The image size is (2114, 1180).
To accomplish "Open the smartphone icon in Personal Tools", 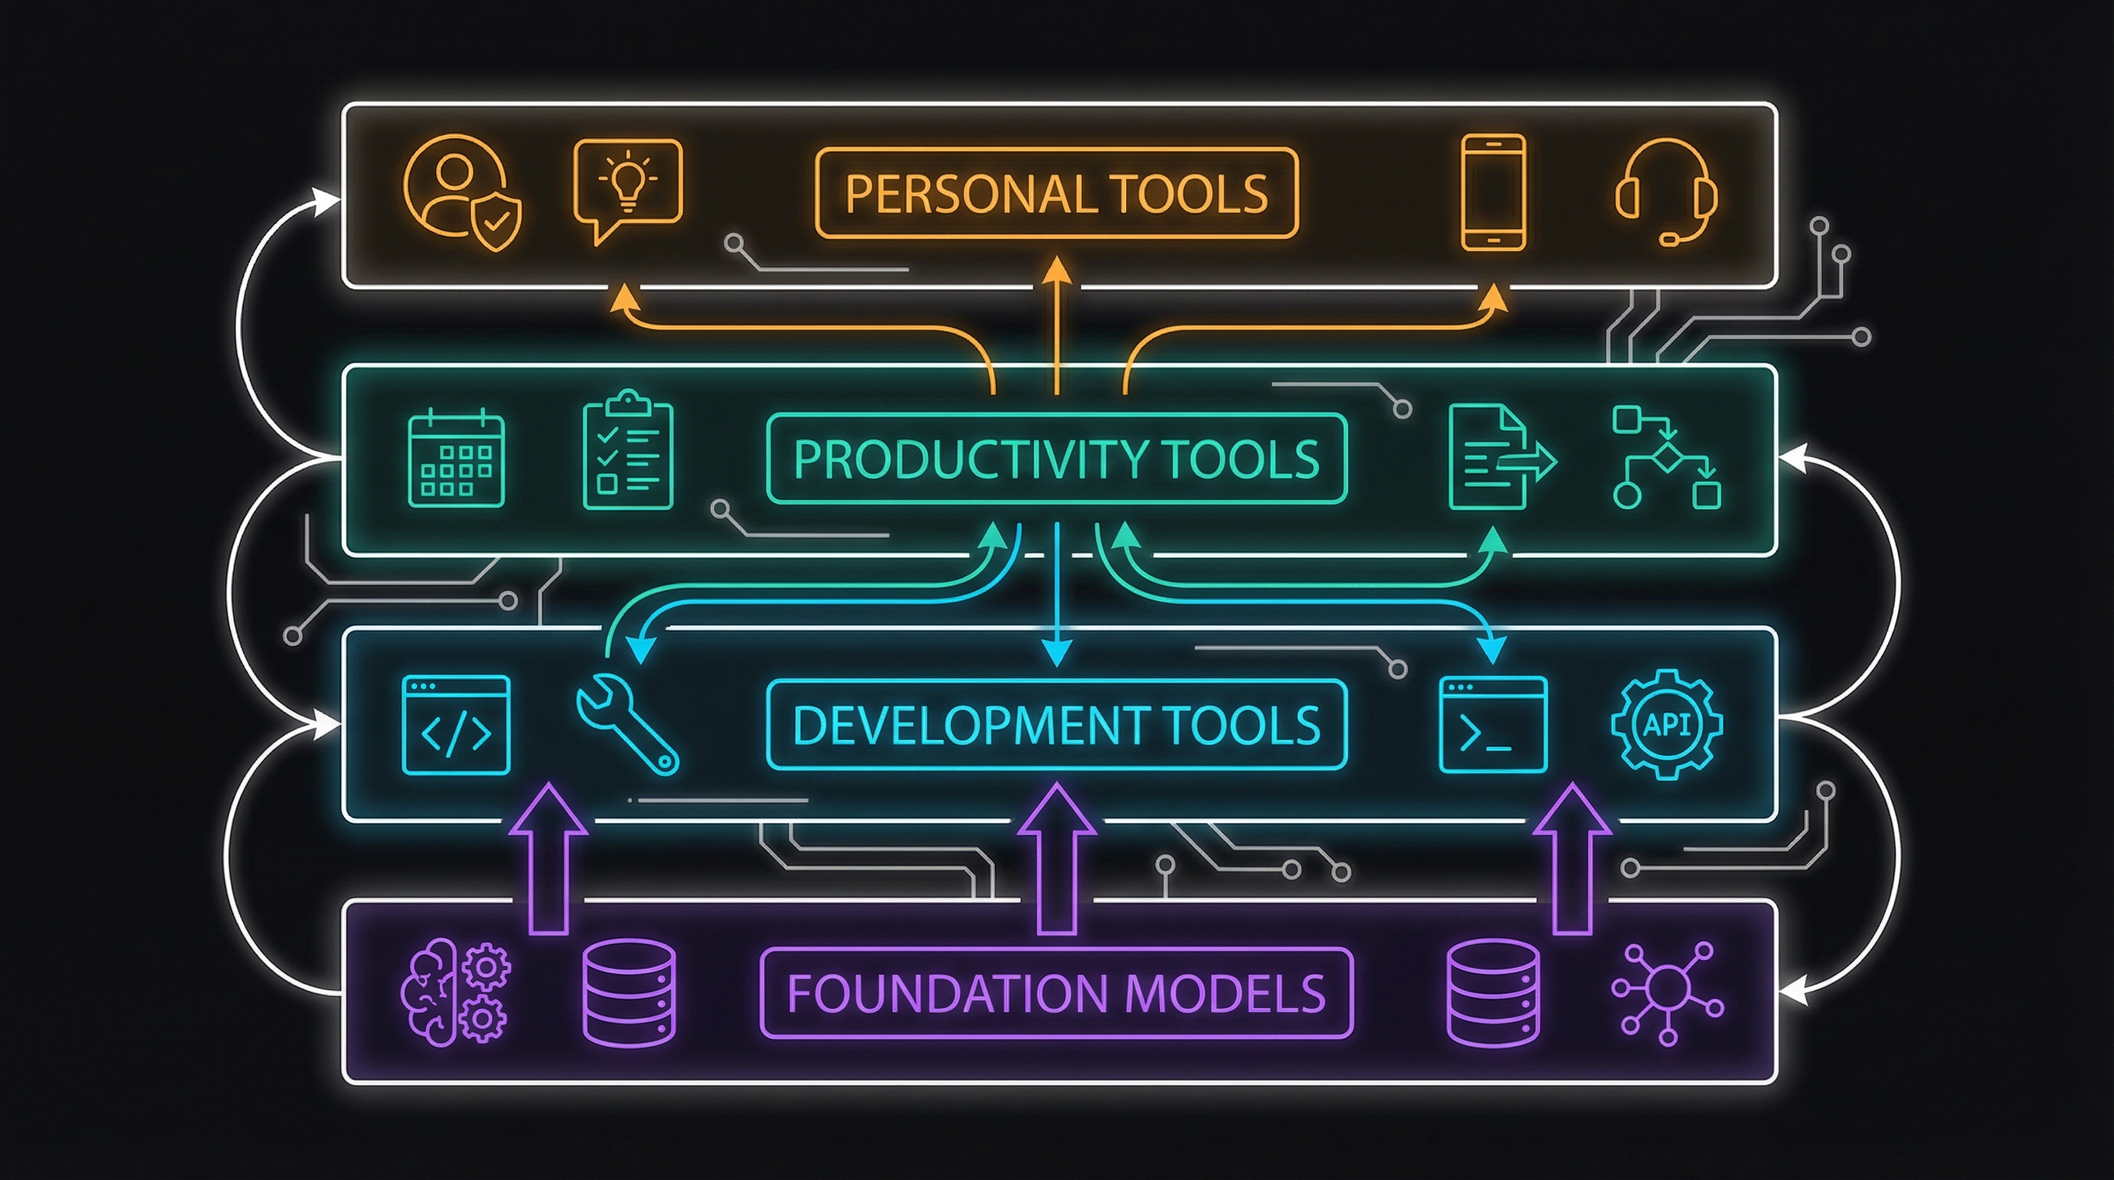I will (1495, 191).
